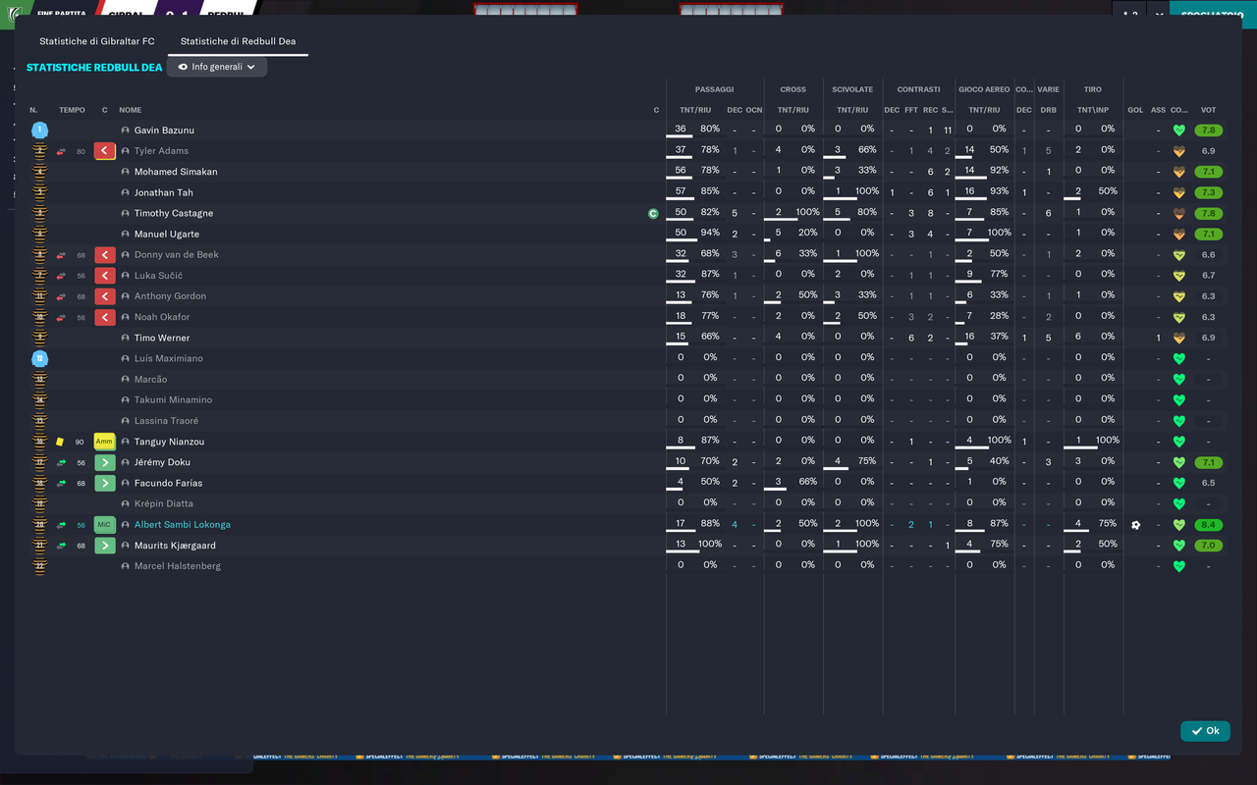The image size is (1257, 785).
Task: Click the goal ball icon in Lokonga's row
Action: click(1136, 525)
